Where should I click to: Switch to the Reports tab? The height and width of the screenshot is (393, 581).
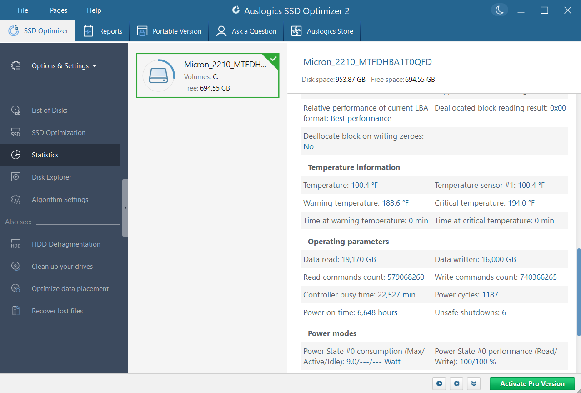103,31
